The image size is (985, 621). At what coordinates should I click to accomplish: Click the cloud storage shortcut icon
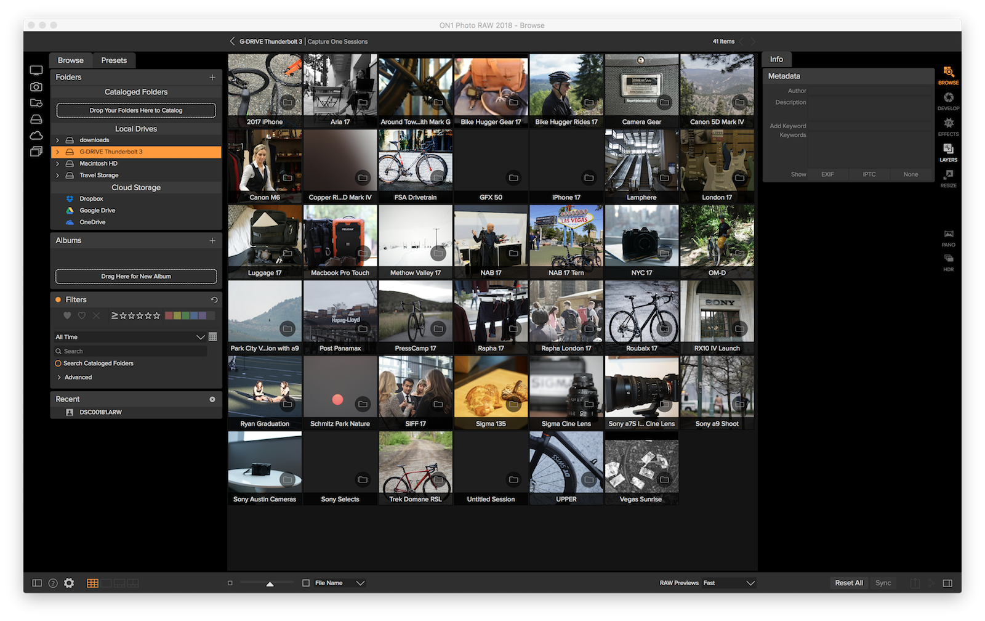(x=36, y=135)
